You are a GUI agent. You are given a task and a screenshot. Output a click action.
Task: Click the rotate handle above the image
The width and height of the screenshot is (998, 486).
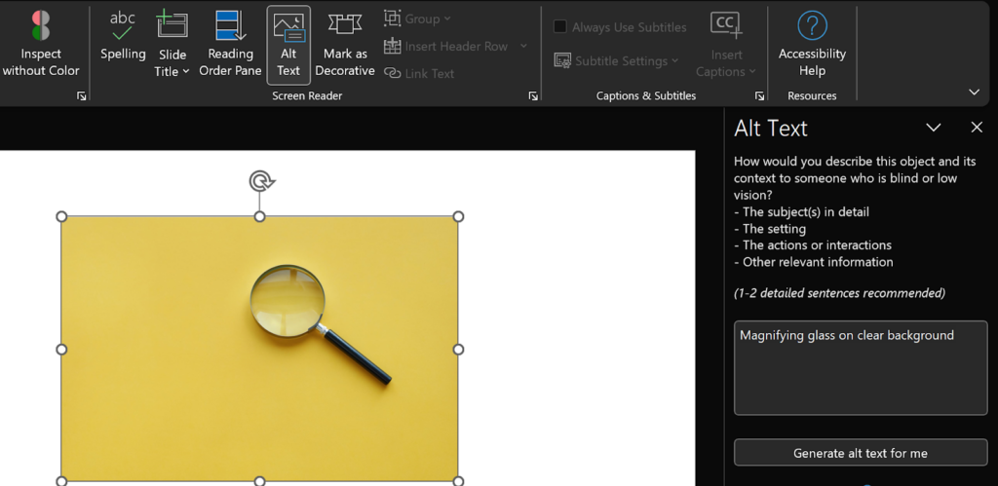[260, 181]
